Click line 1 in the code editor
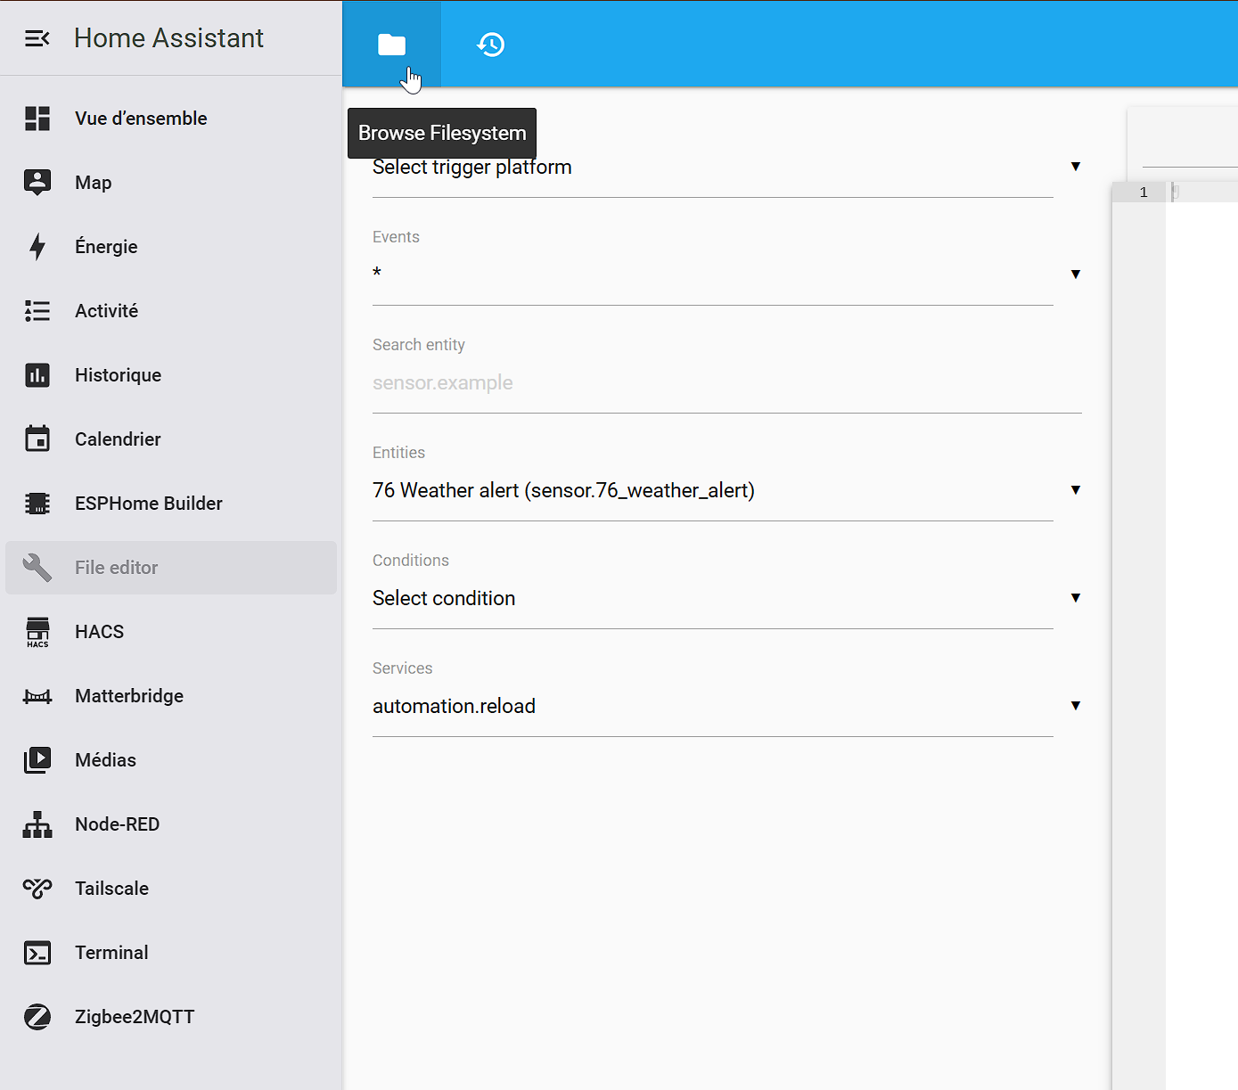The image size is (1238, 1090). [x=1201, y=193]
